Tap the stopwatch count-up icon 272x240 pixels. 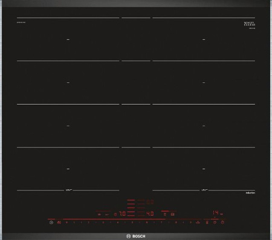(x=222, y=222)
